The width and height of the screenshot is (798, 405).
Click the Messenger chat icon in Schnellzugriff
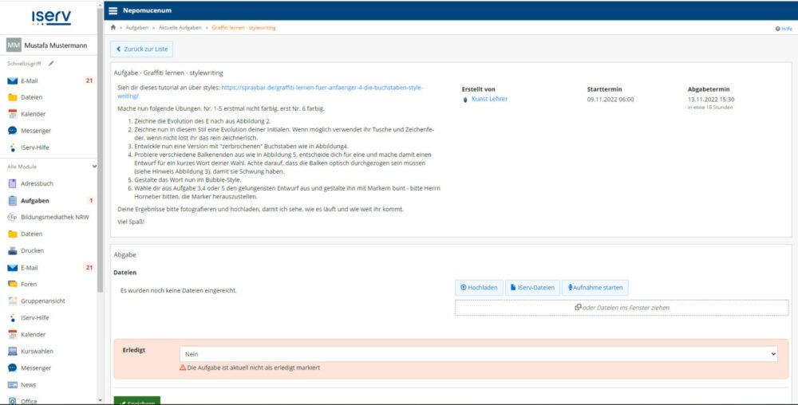pos(12,131)
